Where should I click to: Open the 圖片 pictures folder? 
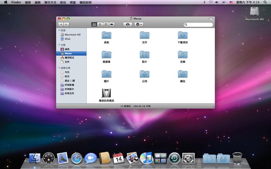[x=106, y=74]
